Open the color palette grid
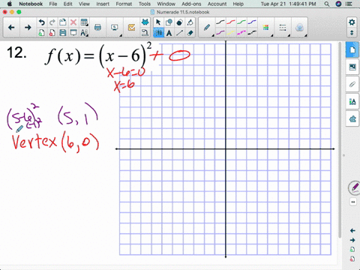The height and width of the screenshot is (270, 360). pos(265,28)
